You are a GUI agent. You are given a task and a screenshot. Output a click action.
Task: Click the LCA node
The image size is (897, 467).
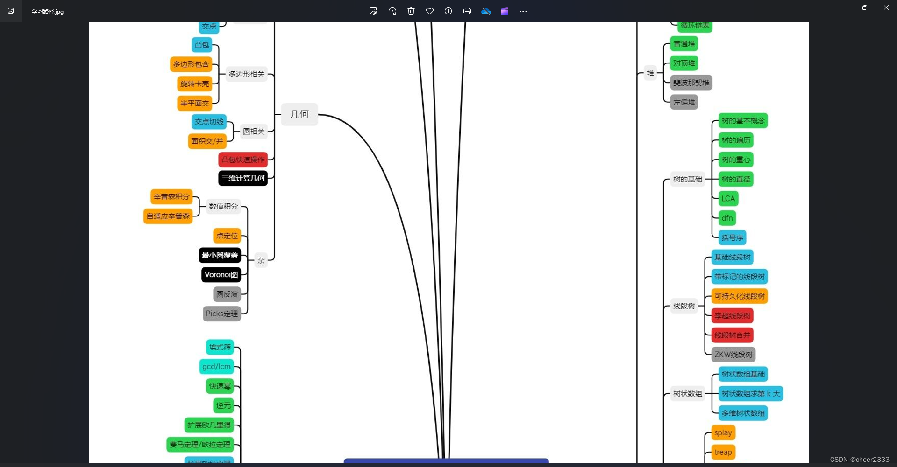coord(728,199)
